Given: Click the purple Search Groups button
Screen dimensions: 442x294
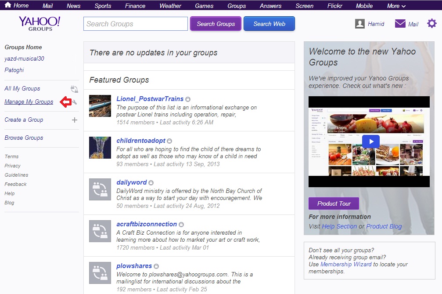Looking at the screenshot, I should point(216,24).
